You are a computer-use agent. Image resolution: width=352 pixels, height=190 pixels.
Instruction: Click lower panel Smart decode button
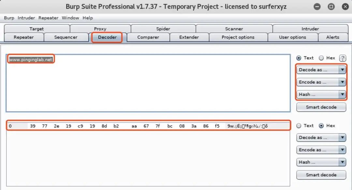(x=321, y=175)
